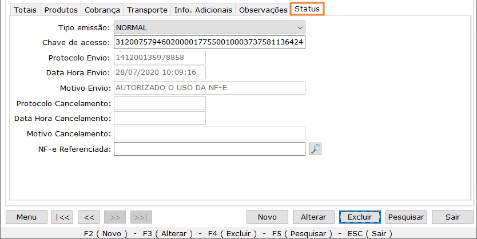The width and height of the screenshot is (477, 239).
Task: Click the magnifier icon beside NF-e Referenciada
Action: tap(316, 149)
